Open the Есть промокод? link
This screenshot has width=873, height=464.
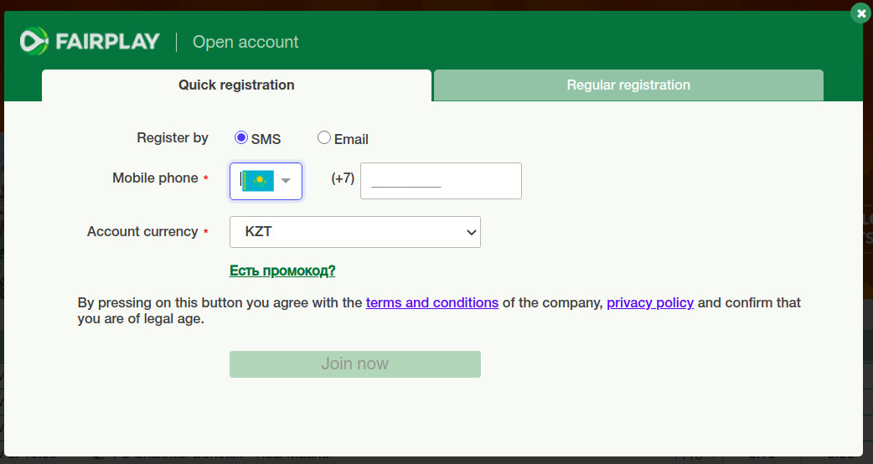click(282, 271)
